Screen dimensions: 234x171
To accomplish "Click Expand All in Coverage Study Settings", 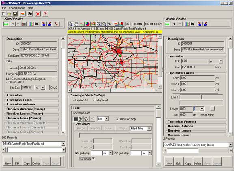I will [80, 100].
